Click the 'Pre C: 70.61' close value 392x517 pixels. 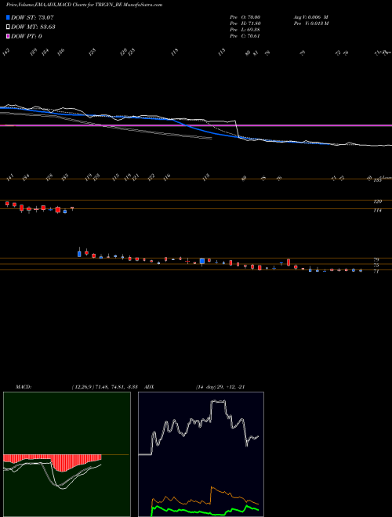click(245, 36)
